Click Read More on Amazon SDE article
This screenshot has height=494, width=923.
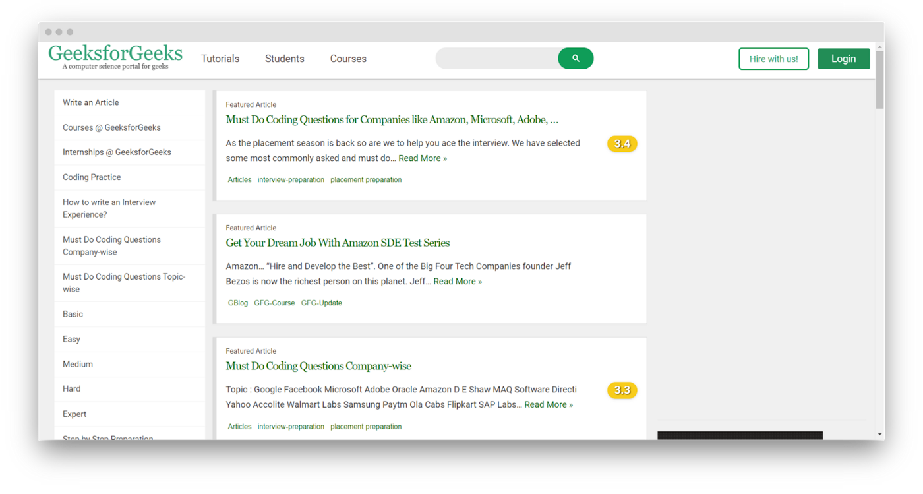[458, 282]
